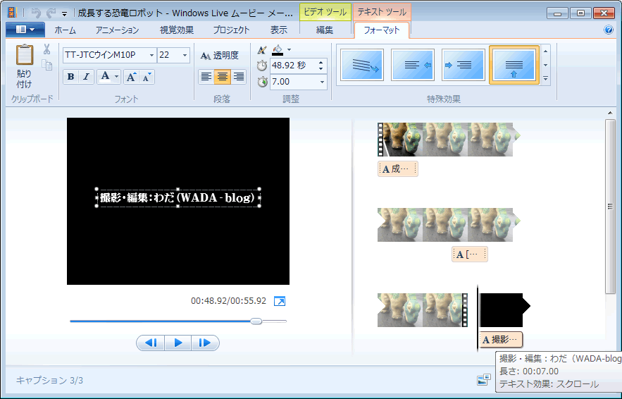Apply the scroll-up text effect
This screenshot has height=399, width=622.
click(514, 65)
